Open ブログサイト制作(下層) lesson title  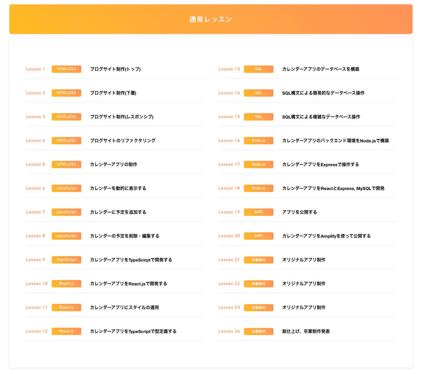click(x=113, y=93)
